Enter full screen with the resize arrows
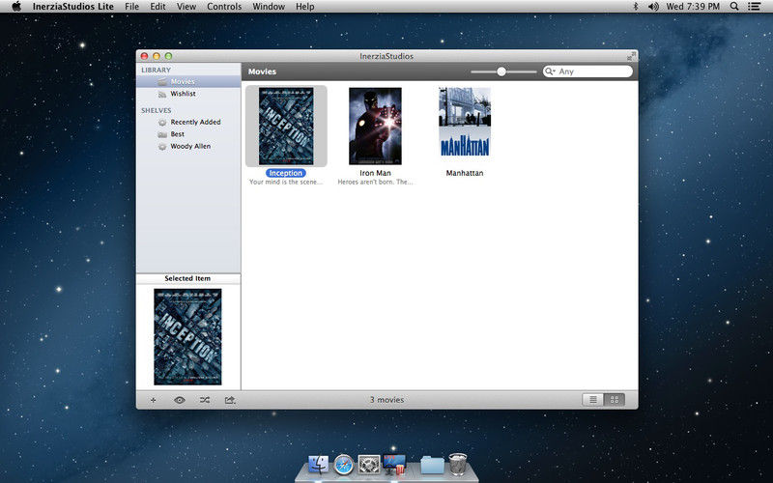 click(x=631, y=56)
